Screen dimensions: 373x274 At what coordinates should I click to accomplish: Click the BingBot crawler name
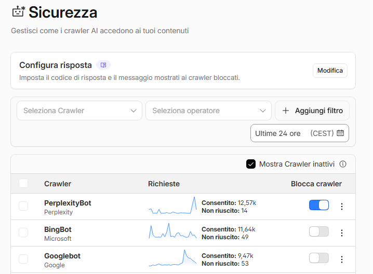(x=58, y=229)
